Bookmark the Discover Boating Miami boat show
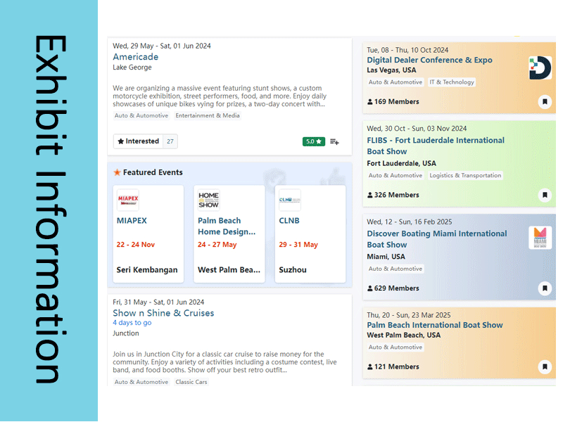The width and height of the screenshot is (563, 422). 544,288
